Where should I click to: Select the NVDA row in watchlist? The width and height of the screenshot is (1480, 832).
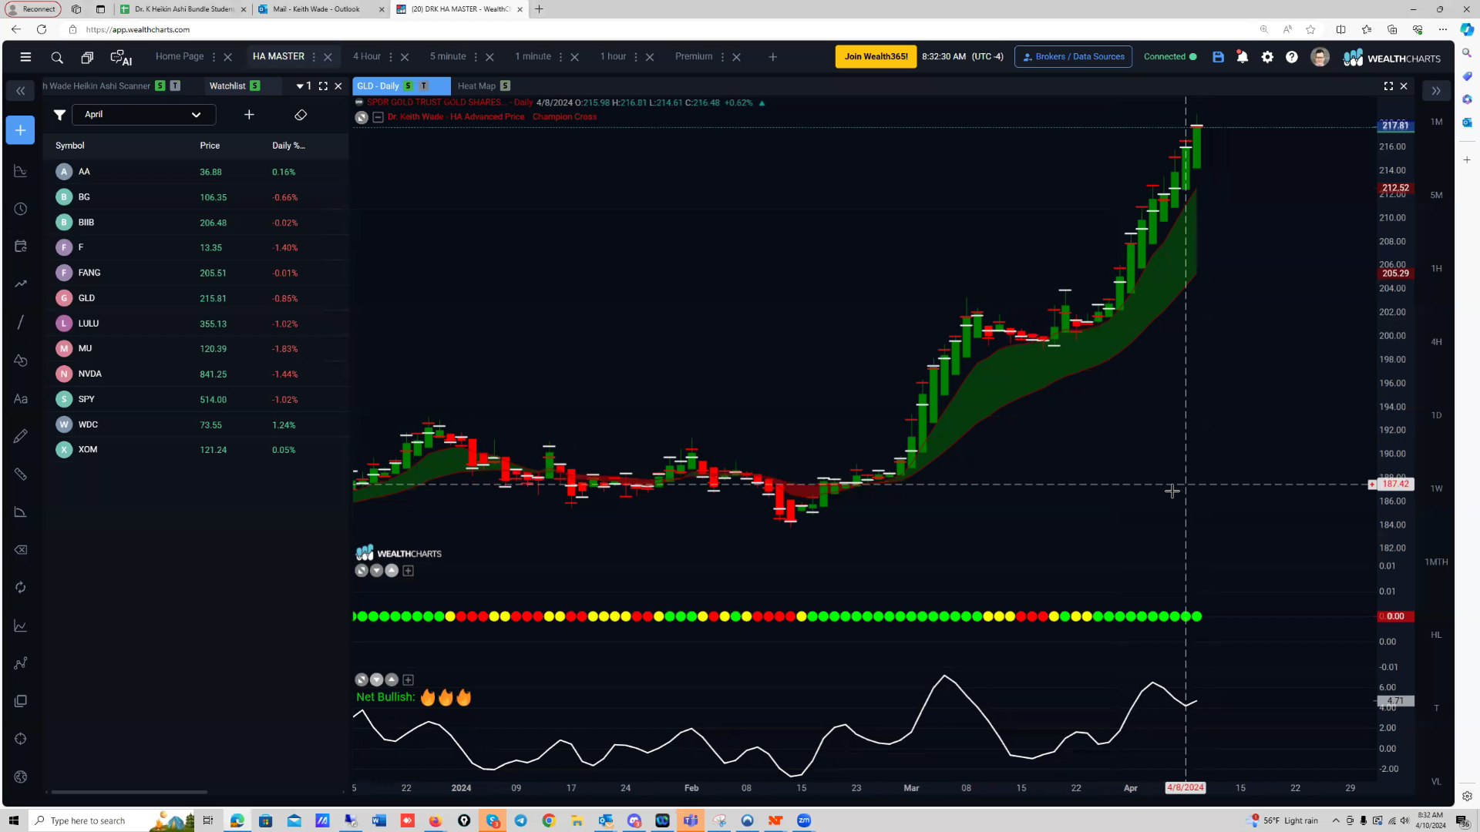(197, 374)
